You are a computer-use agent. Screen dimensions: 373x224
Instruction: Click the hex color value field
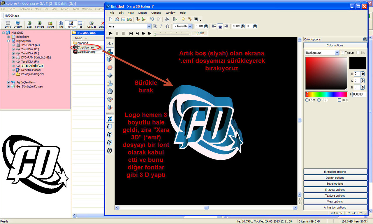(359, 94)
